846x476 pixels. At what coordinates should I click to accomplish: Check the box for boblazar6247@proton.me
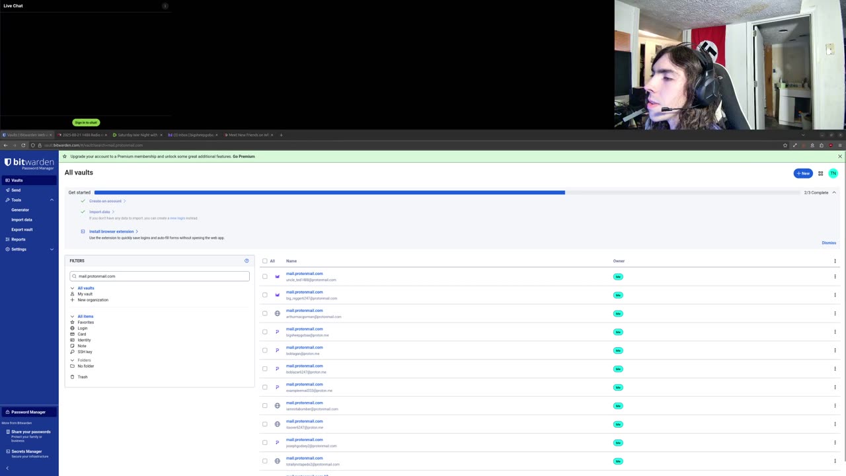265,369
